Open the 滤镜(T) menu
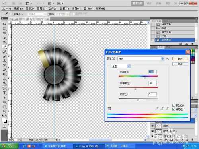 click(64, 8)
